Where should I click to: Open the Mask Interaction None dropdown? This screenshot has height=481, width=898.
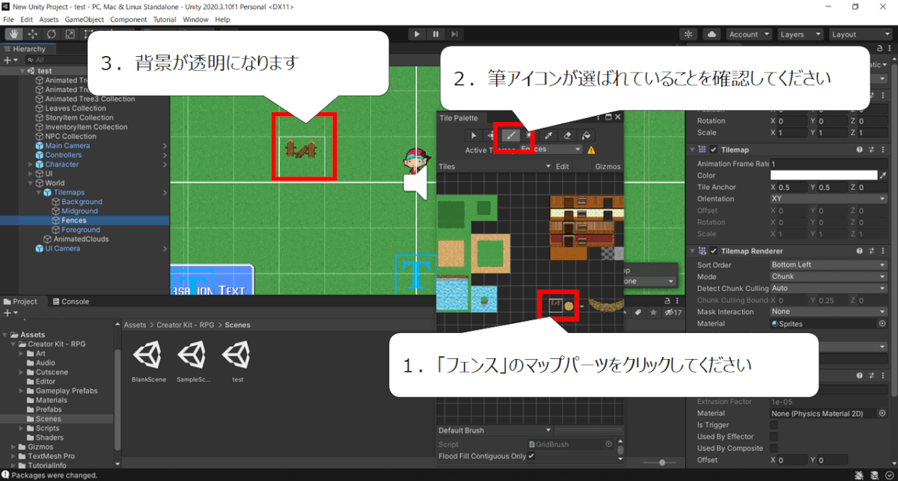click(x=828, y=312)
